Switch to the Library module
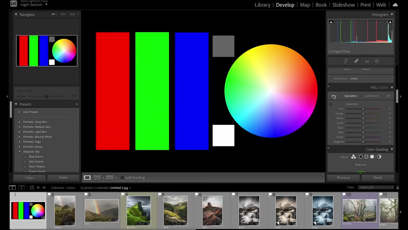The image size is (408, 230). (x=262, y=5)
